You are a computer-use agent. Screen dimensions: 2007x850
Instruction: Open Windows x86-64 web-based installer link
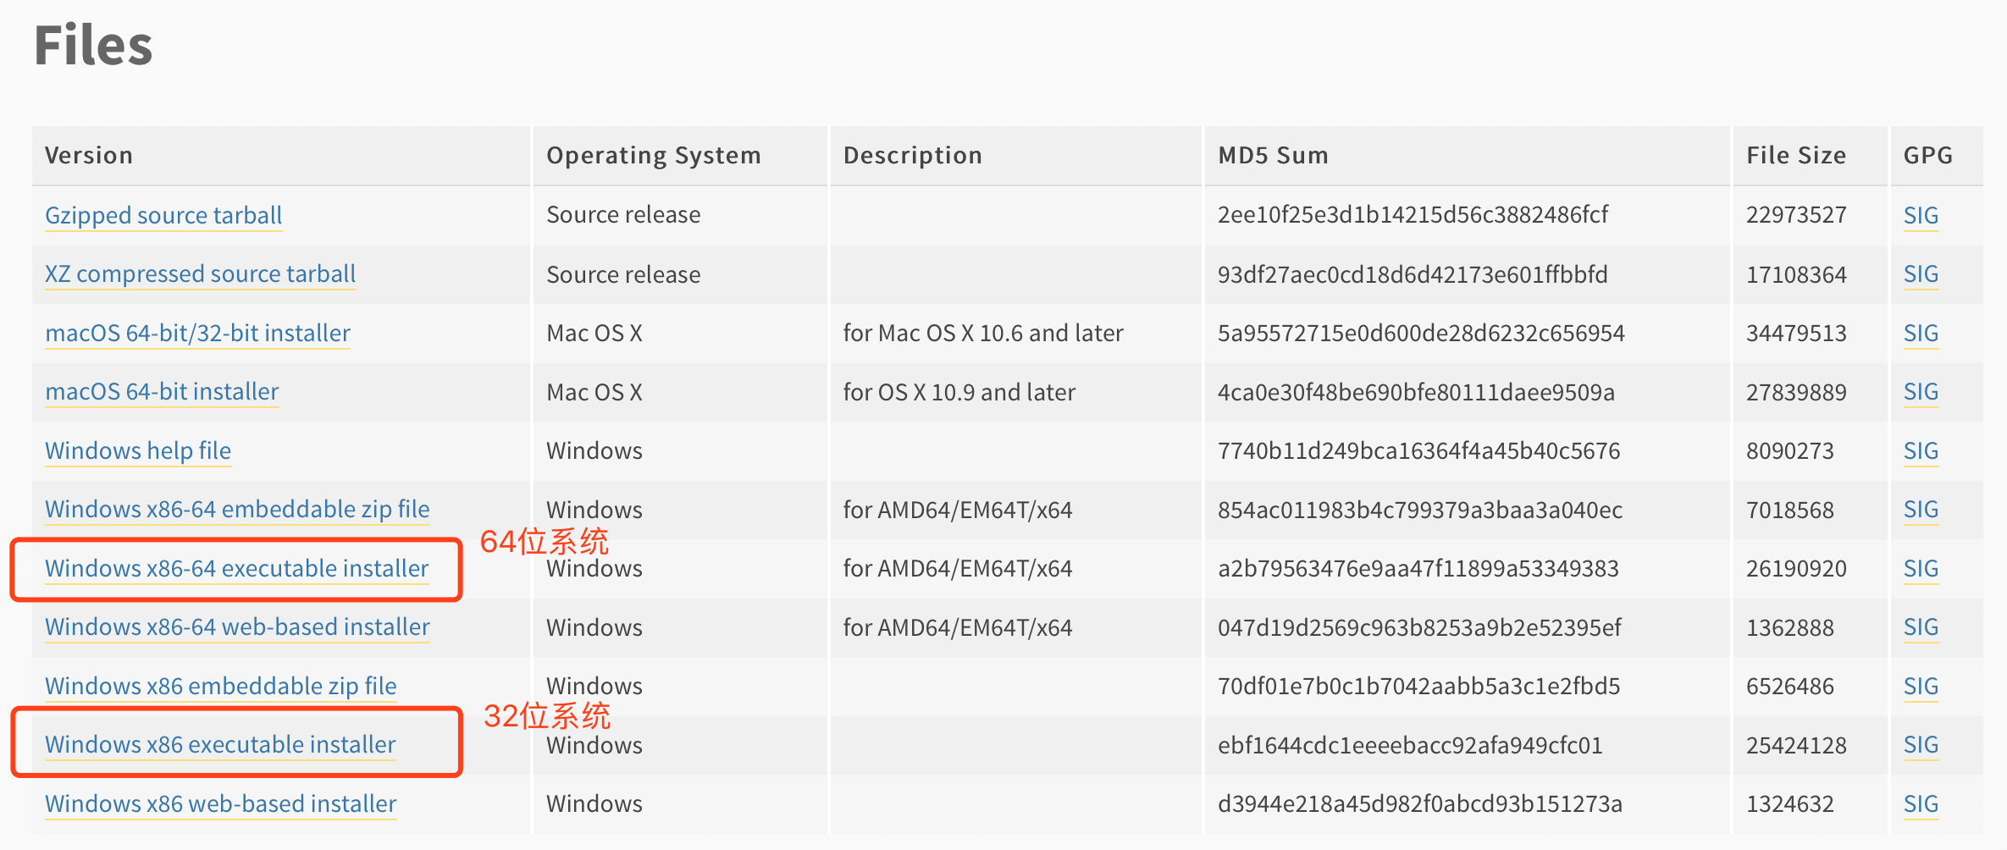point(237,627)
